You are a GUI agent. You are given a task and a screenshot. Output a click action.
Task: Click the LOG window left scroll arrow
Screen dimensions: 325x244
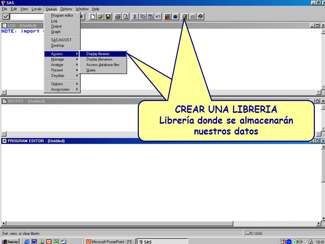tap(4, 92)
